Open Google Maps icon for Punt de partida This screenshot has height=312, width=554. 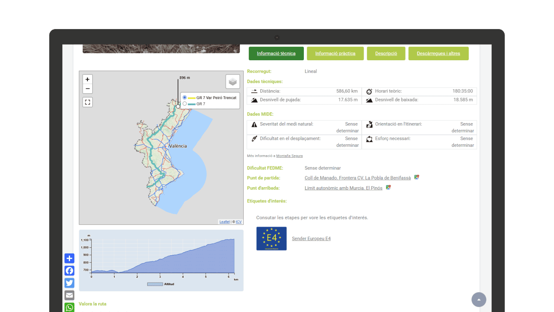click(416, 177)
